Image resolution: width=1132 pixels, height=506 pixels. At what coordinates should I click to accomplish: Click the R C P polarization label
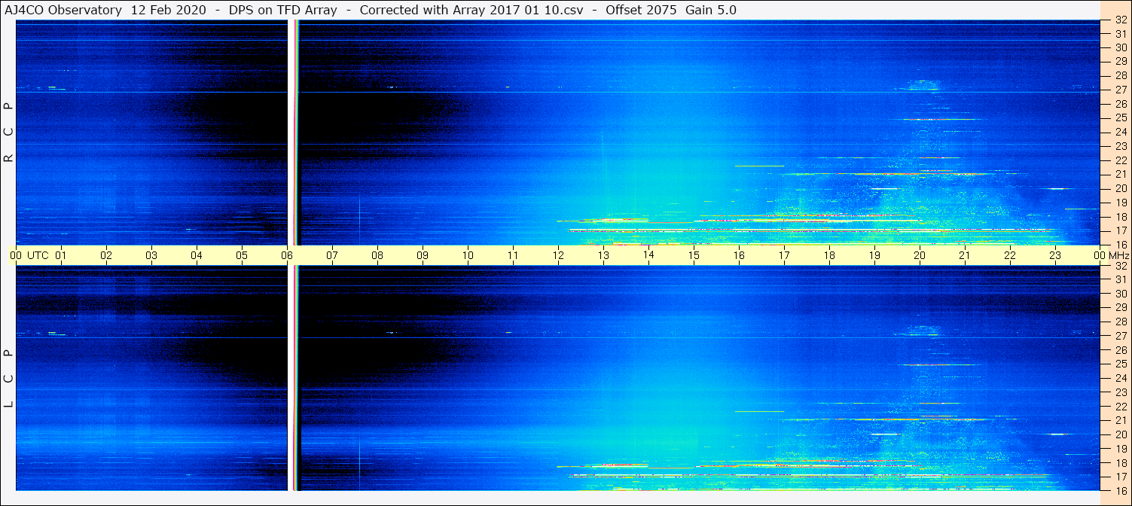(x=9, y=133)
